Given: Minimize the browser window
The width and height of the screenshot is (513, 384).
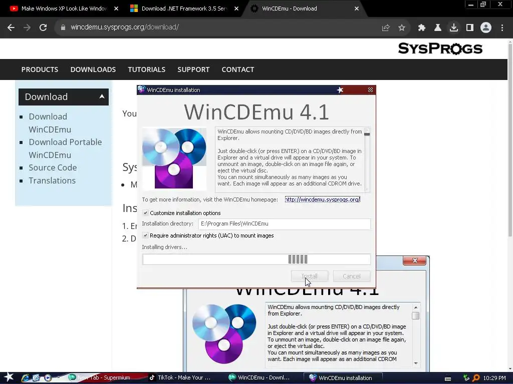Looking at the screenshot, I should (471, 4).
